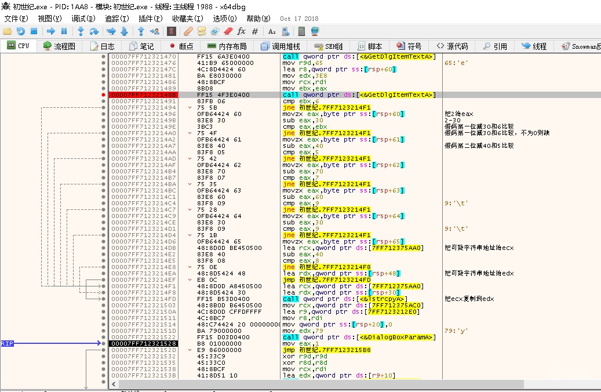The width and height of the screenshot is (601, 392).
Task: Open the Intermodular calls icon
Action: tap(286, 31)
